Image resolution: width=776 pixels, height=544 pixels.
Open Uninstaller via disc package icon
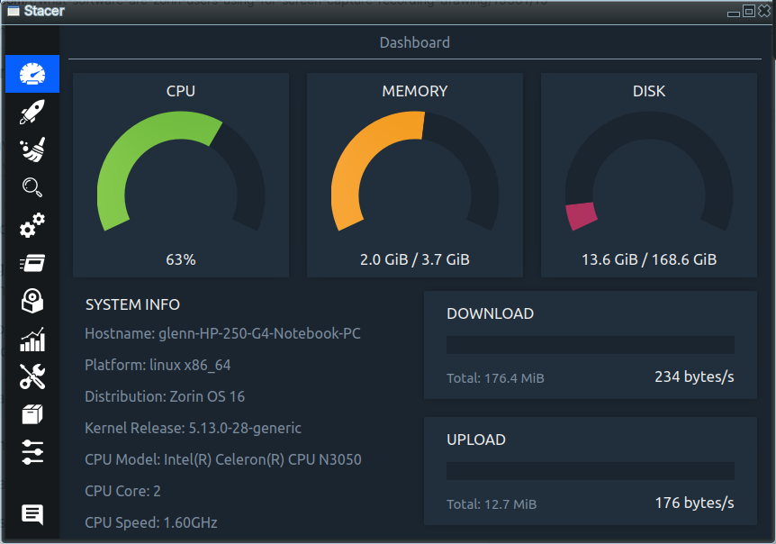(32, 301)
